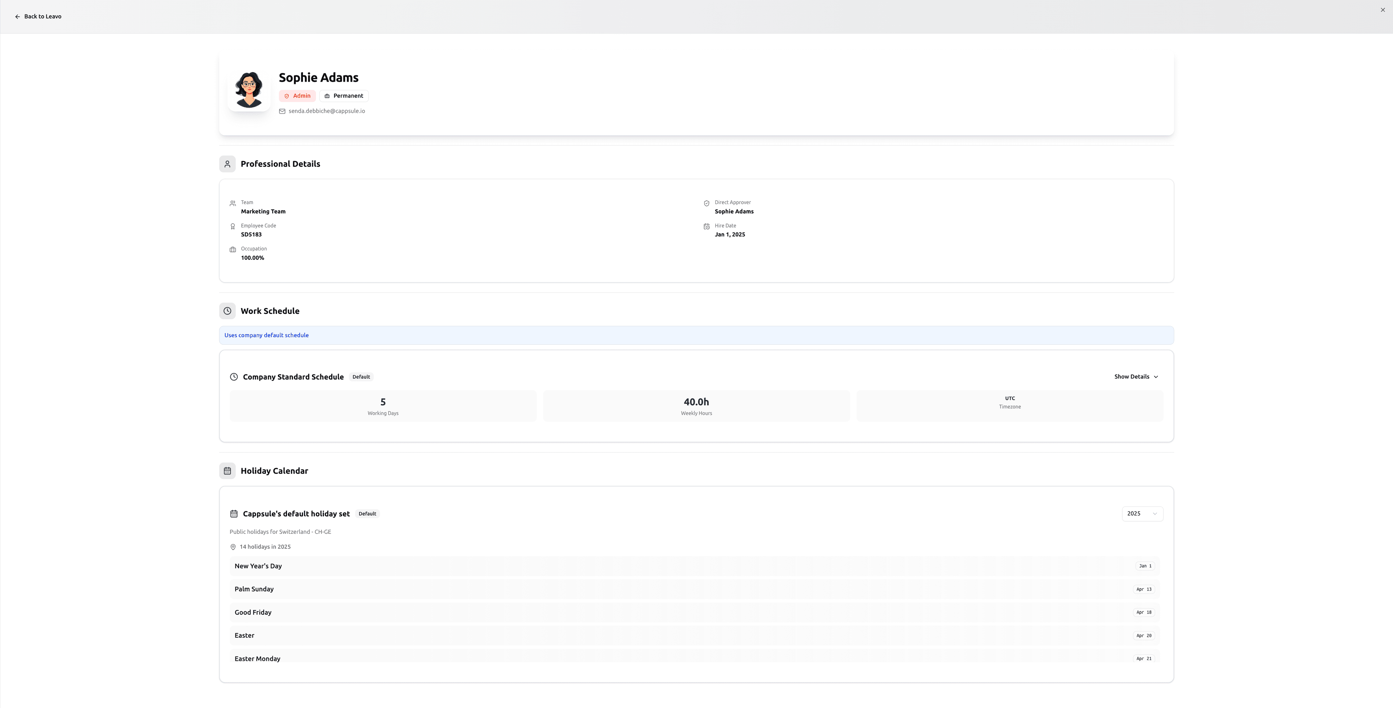Image resolution: width=1393 pixels, height=708 pixels.
Task: Click the Professional Details person icon
Action: pos(227,164)
